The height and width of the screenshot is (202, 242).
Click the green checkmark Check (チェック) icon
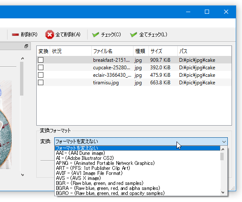(x=96, y=35)
